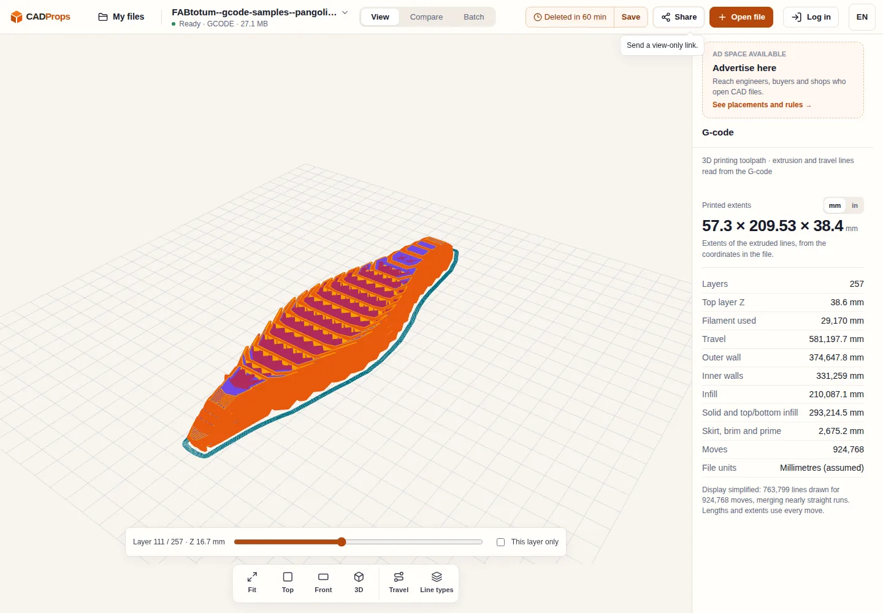Click the Advertise here heading

tap(744, 68)
